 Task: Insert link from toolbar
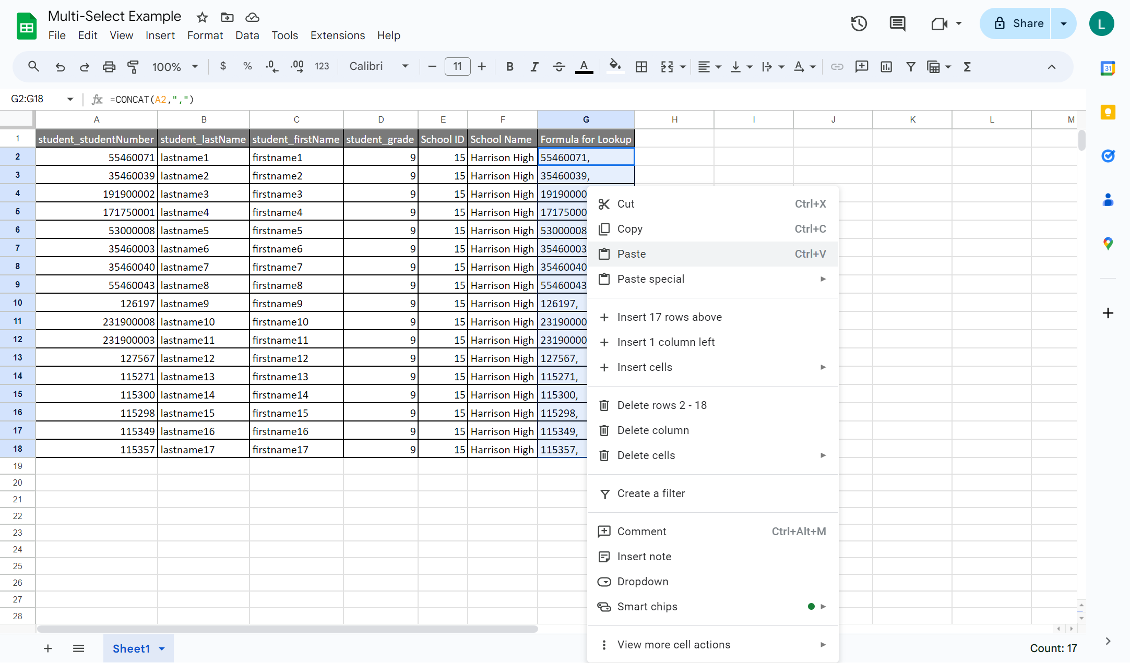tap(837, 67)
